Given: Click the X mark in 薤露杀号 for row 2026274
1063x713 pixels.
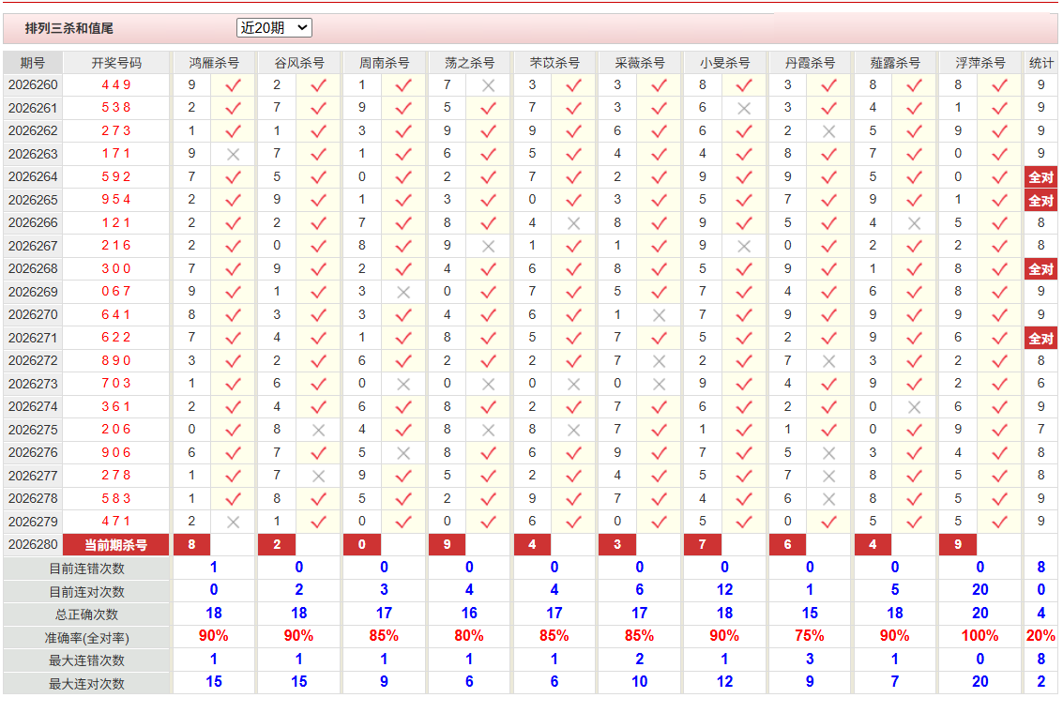Looking at the screenshot, I should tap(914, 407).
